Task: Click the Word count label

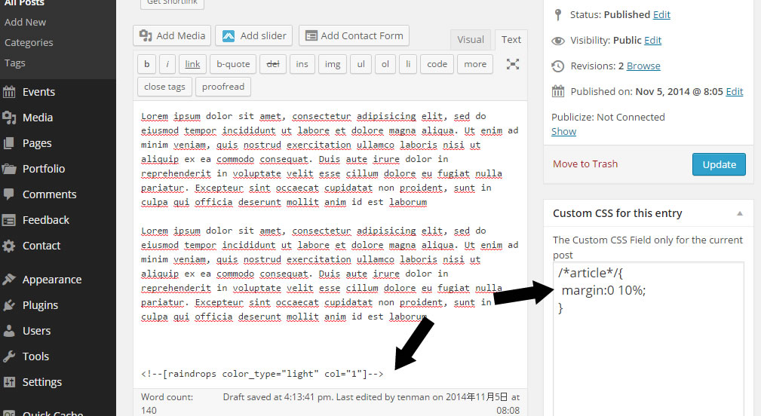Action: (167, 397)
